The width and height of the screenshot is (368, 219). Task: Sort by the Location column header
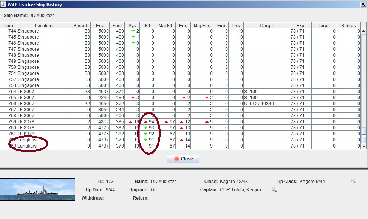click(43, 25)
